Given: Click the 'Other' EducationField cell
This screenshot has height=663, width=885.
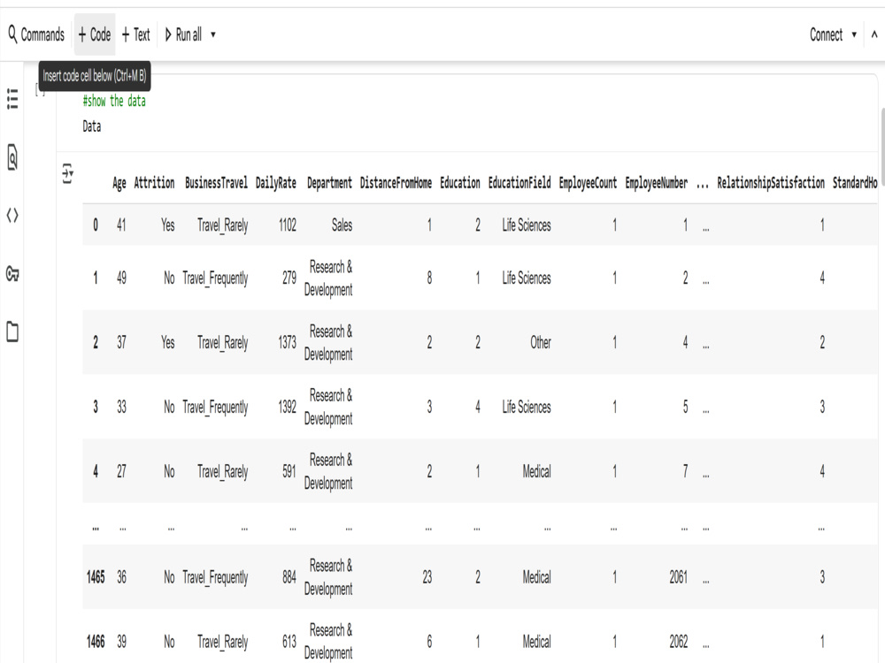Looking at the screenshot, I should point(541,342).
